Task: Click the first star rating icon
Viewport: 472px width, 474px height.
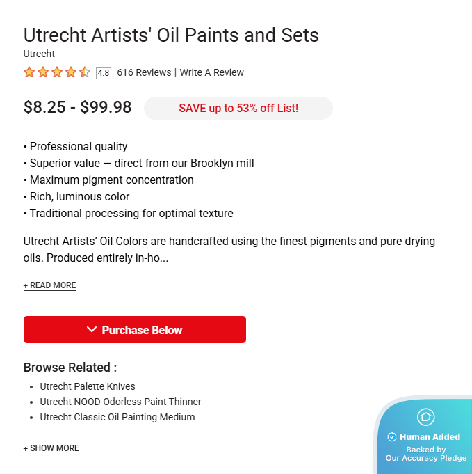Action: pyautogui.click(x=29, y=72)
